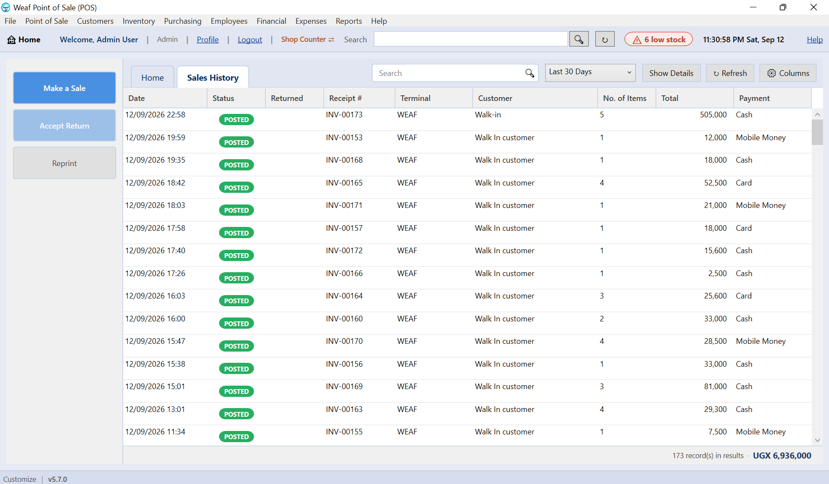829x484 pixels.
Task: Sort by the Date column header
Action: (165, 98)
